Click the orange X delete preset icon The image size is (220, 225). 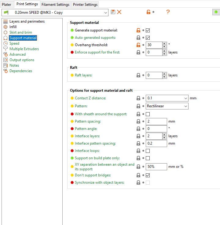point(119,12)
